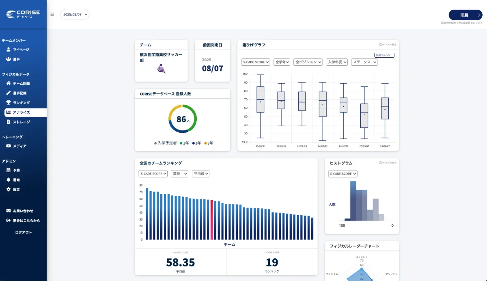Select the 選手記録 pencil icon
The image size is (487, 281).
click(9, 93)
